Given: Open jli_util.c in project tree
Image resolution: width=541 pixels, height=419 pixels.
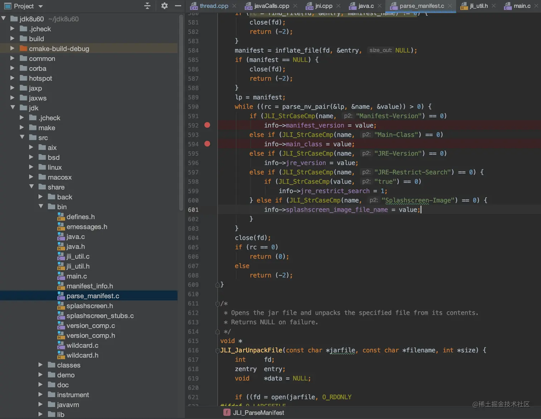Looking at the screenshot, I should tap(78, 256).
